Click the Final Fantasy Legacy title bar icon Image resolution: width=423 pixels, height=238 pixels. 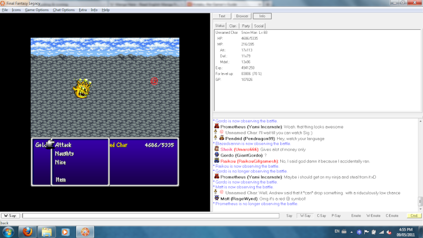[x=3, y=4]
